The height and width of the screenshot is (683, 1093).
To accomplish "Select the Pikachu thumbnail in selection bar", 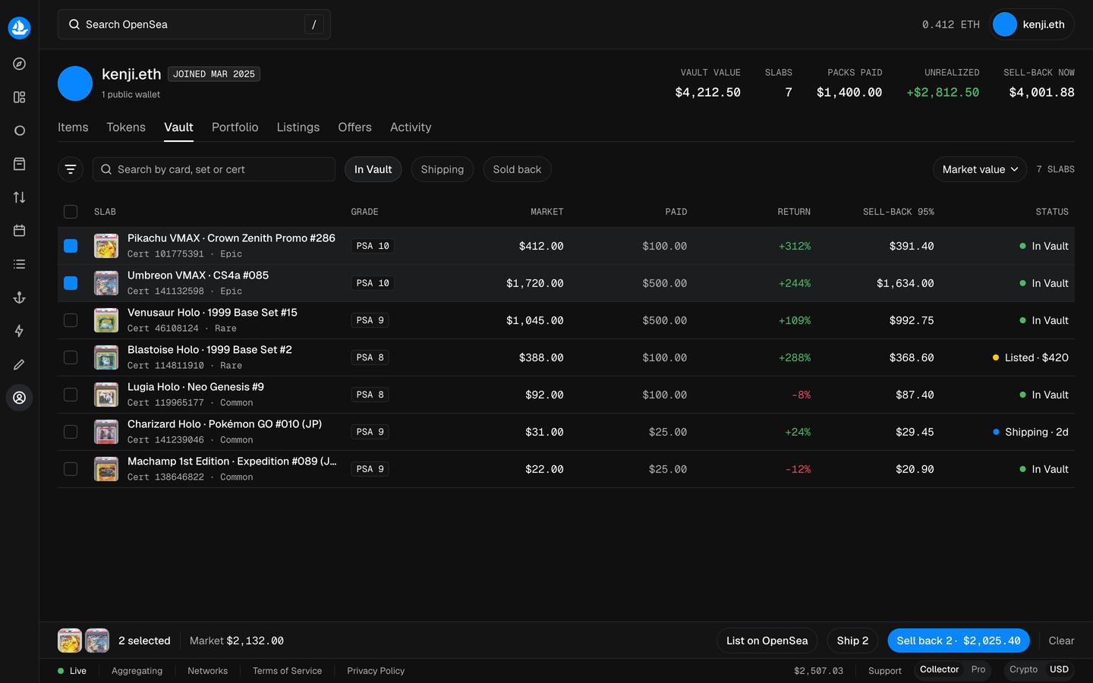I will pos(70,641).
